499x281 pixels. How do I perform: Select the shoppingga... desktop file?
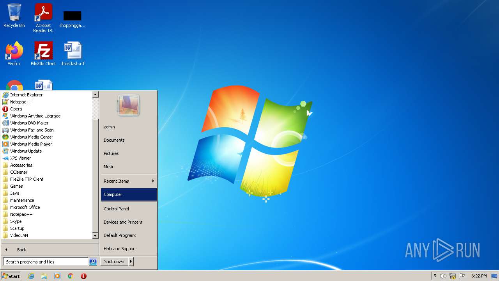point(73,19)
